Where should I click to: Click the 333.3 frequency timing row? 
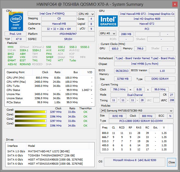(x=136, y=150)
